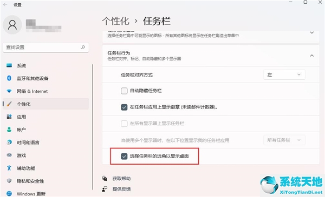Click the back arrow in Settings title bar

click(5, 4)
